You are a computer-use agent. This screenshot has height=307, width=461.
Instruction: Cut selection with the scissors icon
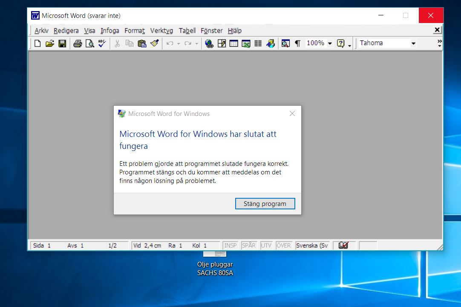coord(117,43)
